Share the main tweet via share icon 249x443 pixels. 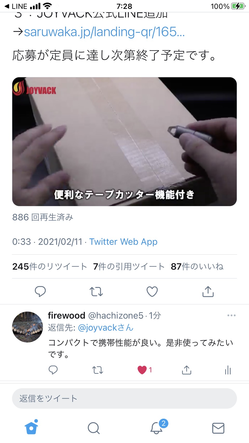[x=208, y=291]
